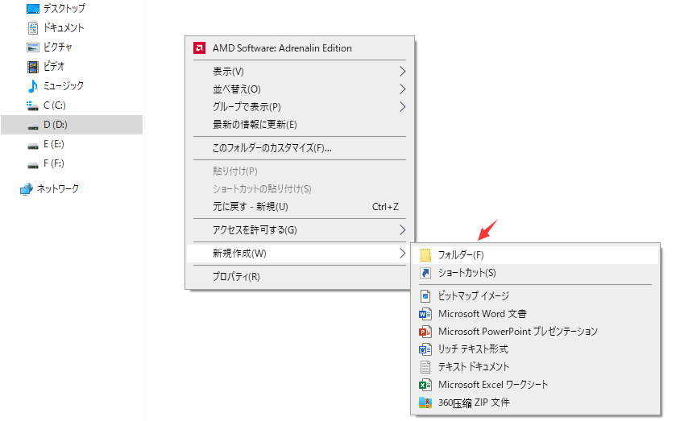This screenshot has height=421, width=676.
Task: Choose 最新の情報に更新(E) from context menu
Action: [255, 125]
